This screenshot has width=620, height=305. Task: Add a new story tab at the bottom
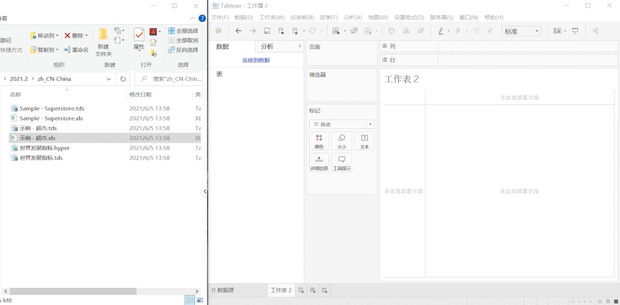click(324, 291)
